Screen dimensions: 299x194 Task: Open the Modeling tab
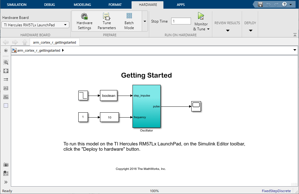pos(82,5)
